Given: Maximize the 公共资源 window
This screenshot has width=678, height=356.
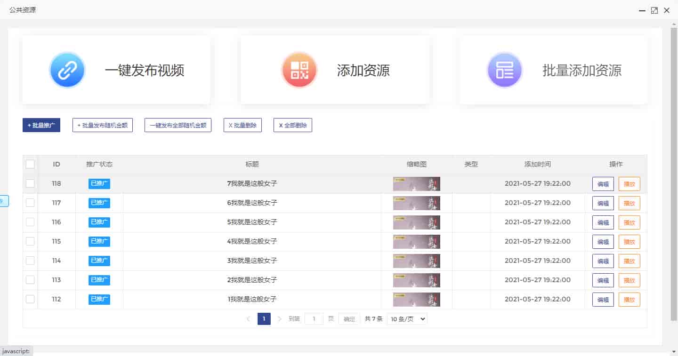Looking at the screenshot, I should click(654, 10).
